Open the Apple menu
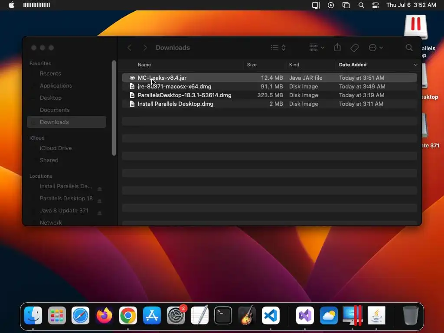This screenshot has height=333, width=444. pyautogui.click(x=11, y=5)
